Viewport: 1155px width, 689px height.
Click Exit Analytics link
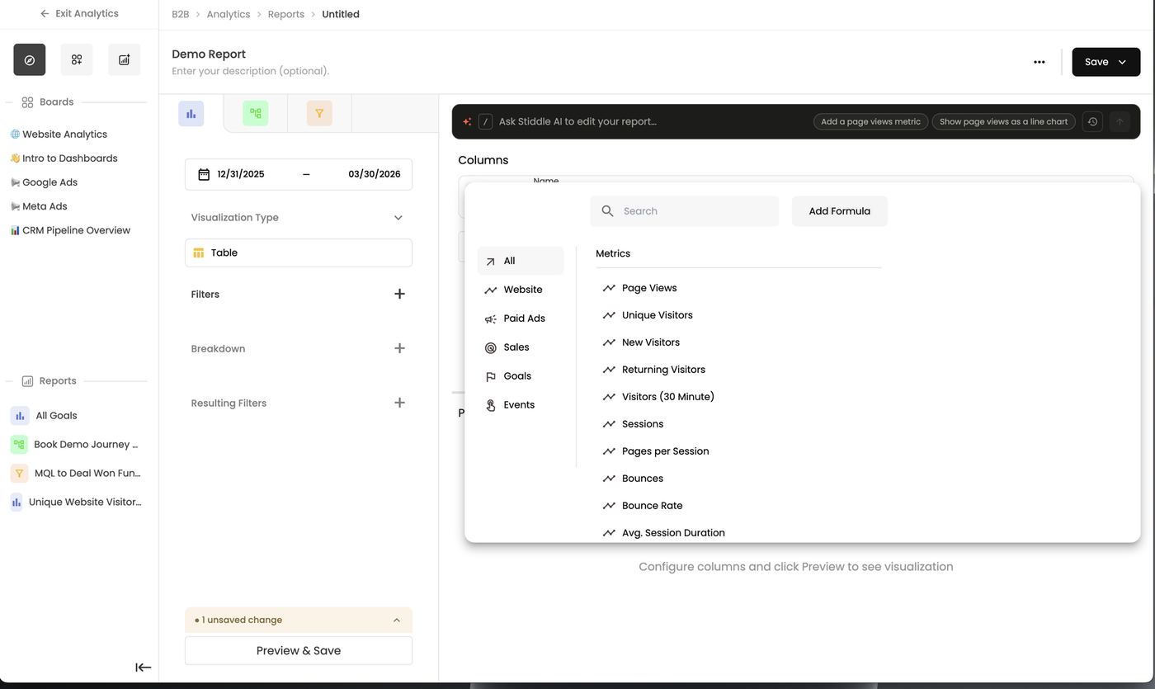click(x=79, y=13)
